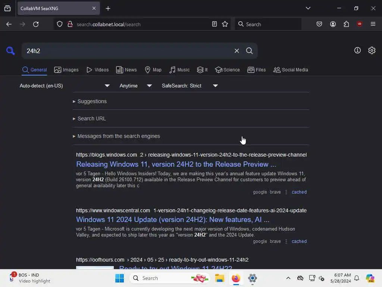Bookmark this page with star
Image resolution: width=382 pixels, height=287 pixels.
pyautogui.click(x=225, y=24)
